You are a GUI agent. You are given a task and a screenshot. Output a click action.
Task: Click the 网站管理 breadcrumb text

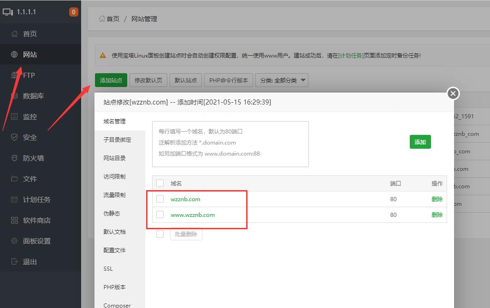click(144, 19)
